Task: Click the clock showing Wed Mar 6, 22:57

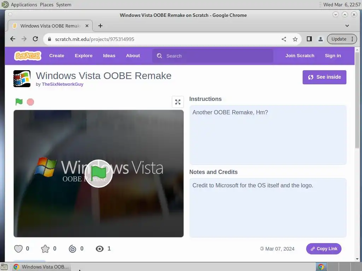Action: [x=342, y=5]
